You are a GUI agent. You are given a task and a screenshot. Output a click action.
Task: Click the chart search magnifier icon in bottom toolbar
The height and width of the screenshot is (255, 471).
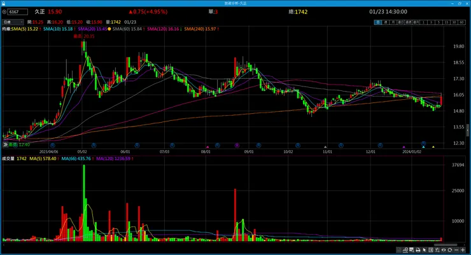tap(412, 250)
